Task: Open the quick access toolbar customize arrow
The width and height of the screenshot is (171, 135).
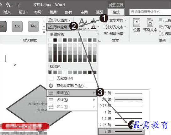Action: (18, 5)
